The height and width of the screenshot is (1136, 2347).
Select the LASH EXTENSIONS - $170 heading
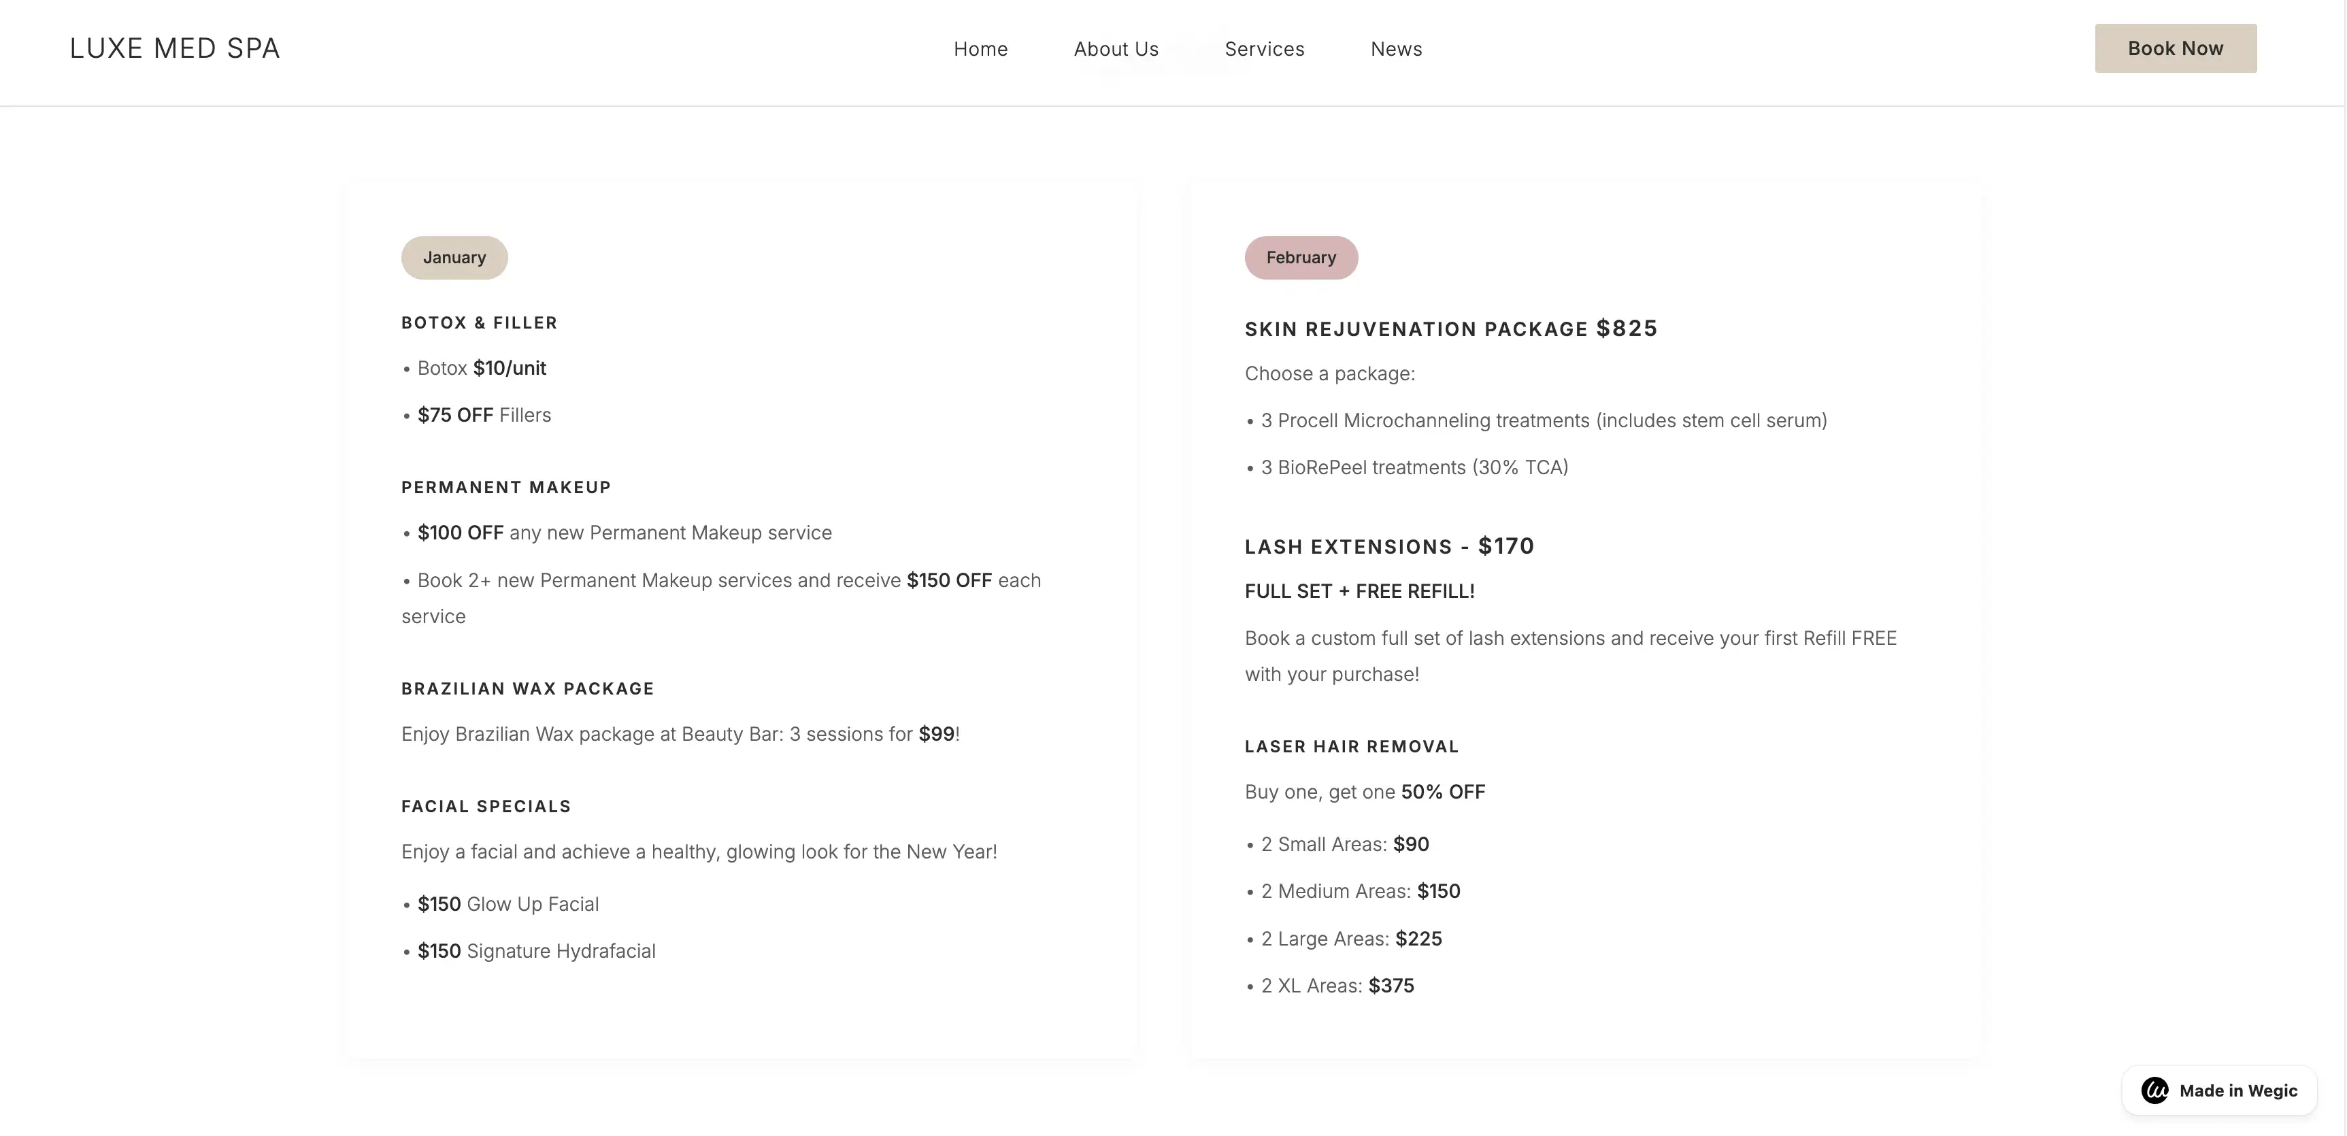coord(1389,546)
